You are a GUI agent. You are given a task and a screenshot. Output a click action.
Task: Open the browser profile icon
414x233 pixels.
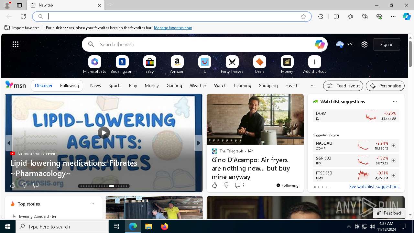(7, 5)
